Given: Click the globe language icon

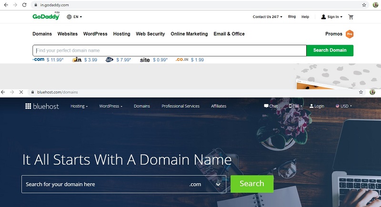Looking at the screenshot, I should coord(69,17).
